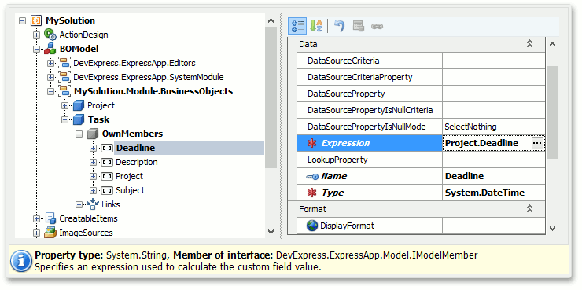This screenshot has width=582, height=290.
Task: Click property grid scrollbar up arrow
Action: coord(552,44)
